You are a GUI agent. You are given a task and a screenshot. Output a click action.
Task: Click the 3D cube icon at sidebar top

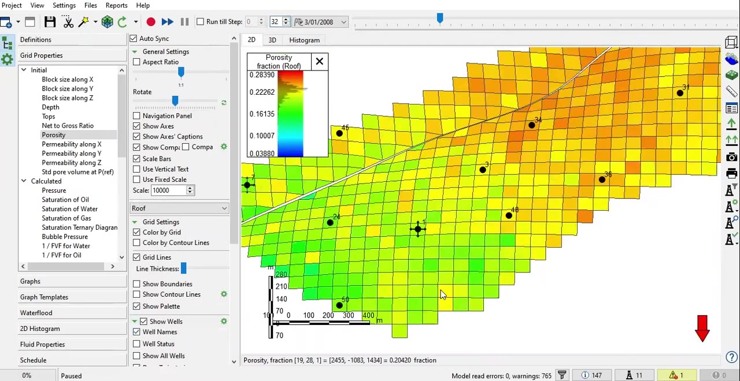pos(731,42)
